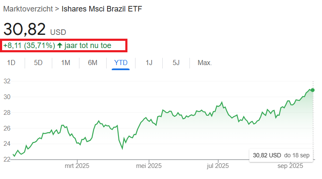The width and height of the screenshot is (322, 179).
Task: Select the YTD tab
Action: pos(121,63)
